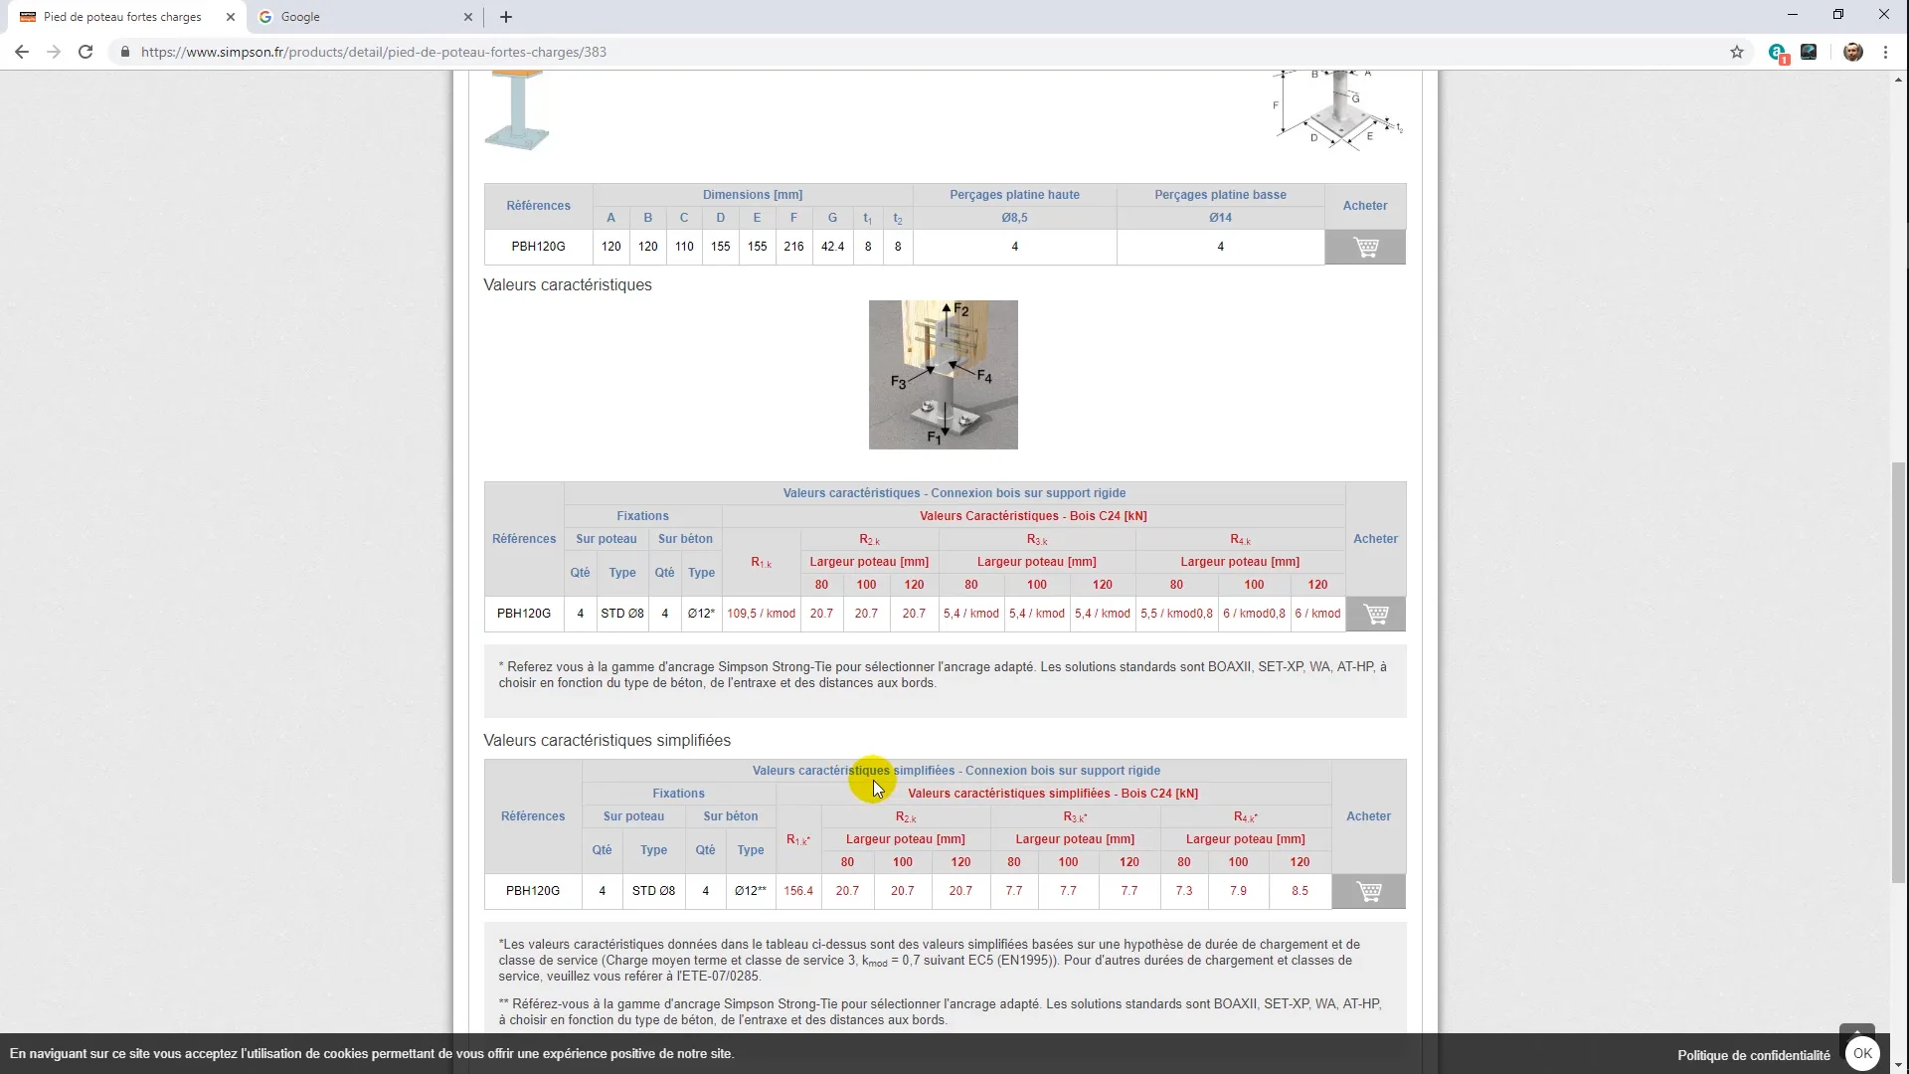Click the forward navigation arrow button

click(x=53, y=53)
